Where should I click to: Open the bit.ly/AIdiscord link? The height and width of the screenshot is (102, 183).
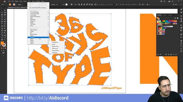tap(48, 98)
